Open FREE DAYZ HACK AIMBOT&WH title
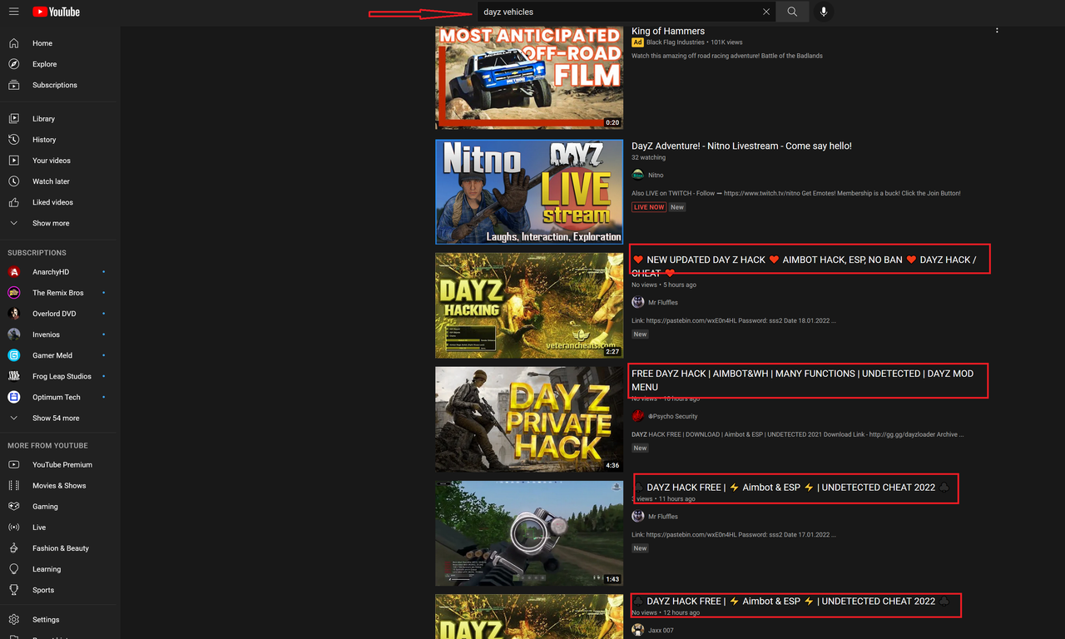The image size is (1065, 639). [802, 380]
